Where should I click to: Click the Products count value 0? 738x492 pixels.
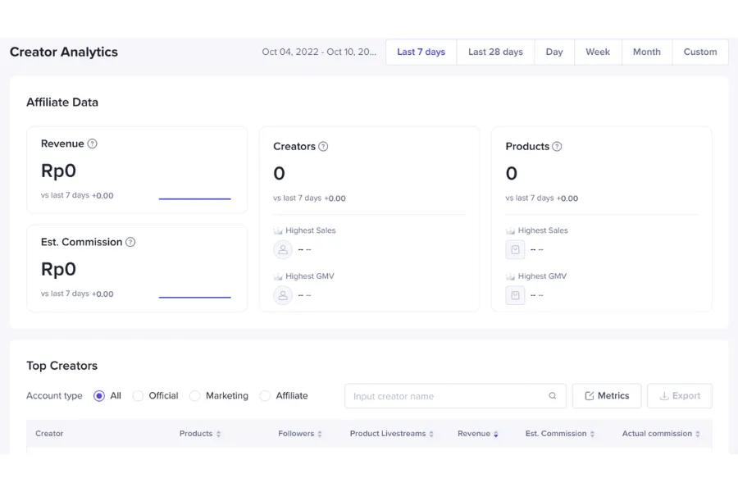coord(512,174)
